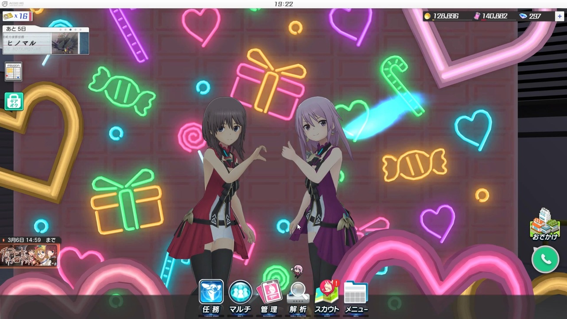Viewport: 567px width, 319px height.
Task: Open the スカウト scout icon
Action: pos(327,297)
